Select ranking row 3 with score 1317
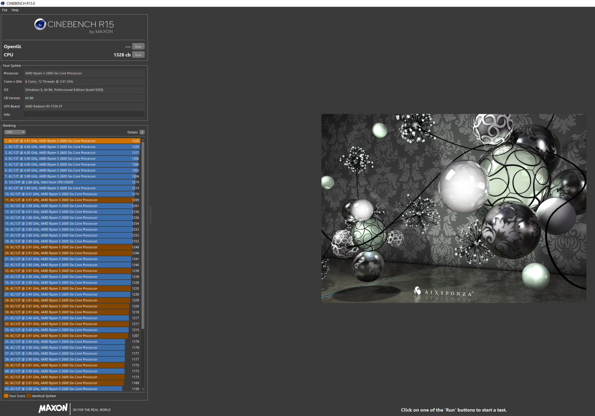 [72, 153]
